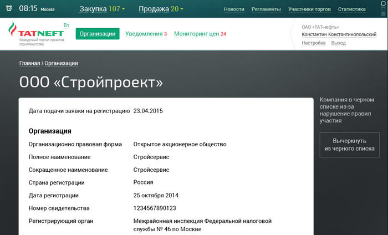388x235 pixels.
Task: Open the Статистика section
Action: click(351, 9)
